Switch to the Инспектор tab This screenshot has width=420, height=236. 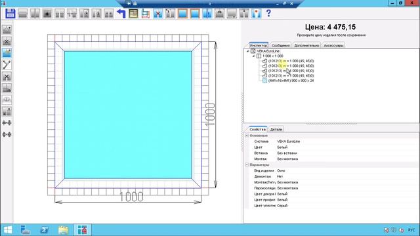pyautogui.click(x=259, y=45)
